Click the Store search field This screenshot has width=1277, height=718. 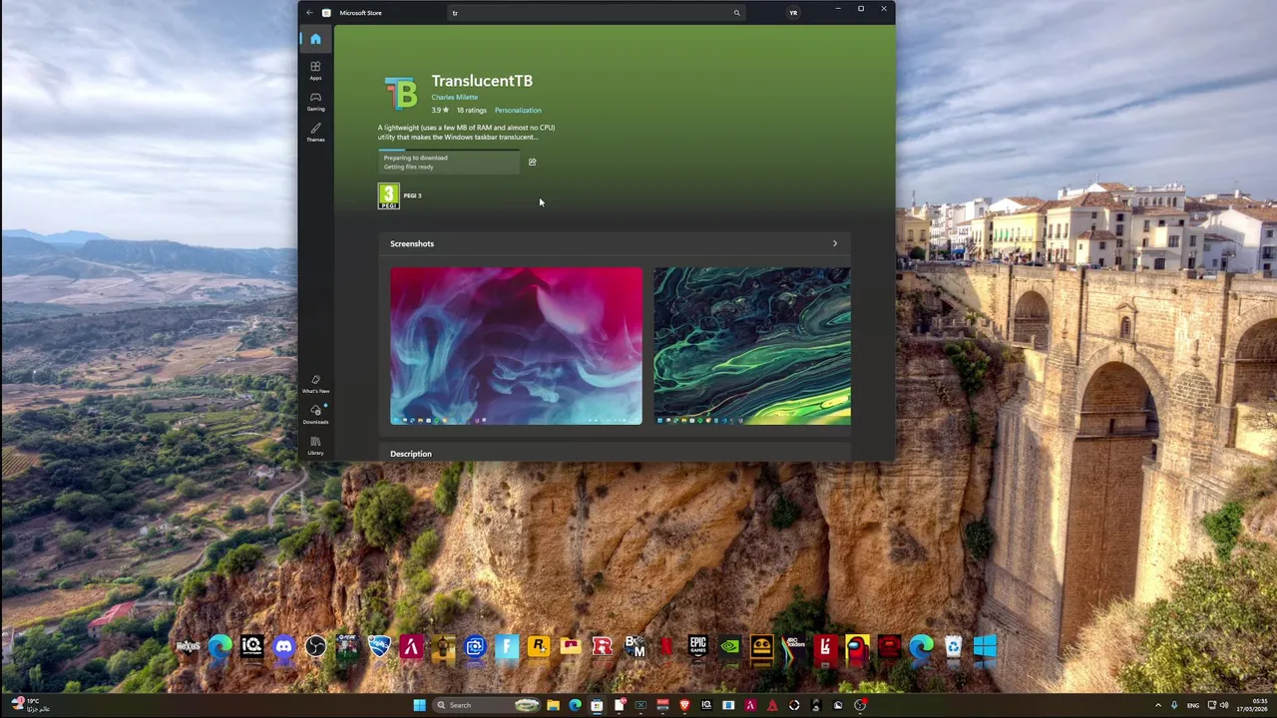(x=596, y=13)
